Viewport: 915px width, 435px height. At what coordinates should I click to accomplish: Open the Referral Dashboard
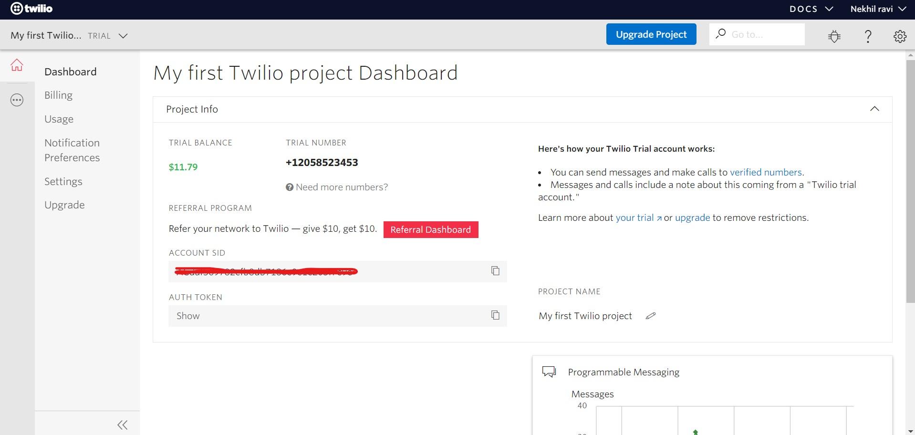[430, 229]
